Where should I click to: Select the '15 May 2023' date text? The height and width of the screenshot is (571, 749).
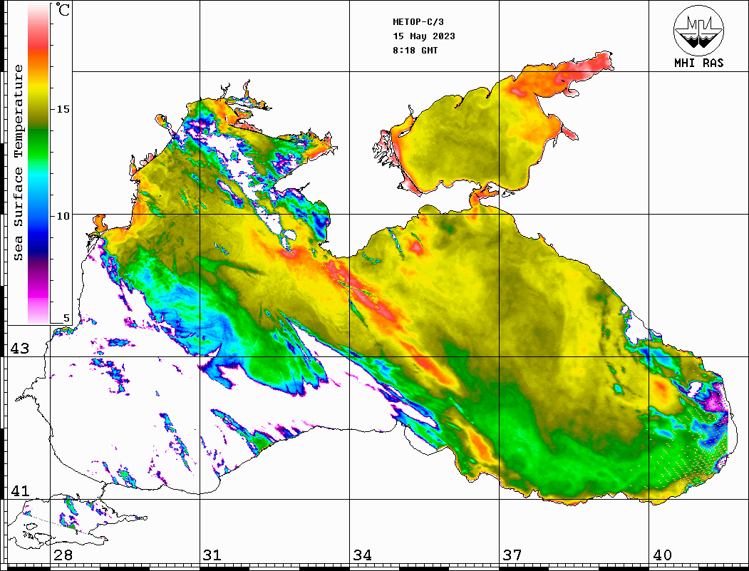click(x=424, y=36)
